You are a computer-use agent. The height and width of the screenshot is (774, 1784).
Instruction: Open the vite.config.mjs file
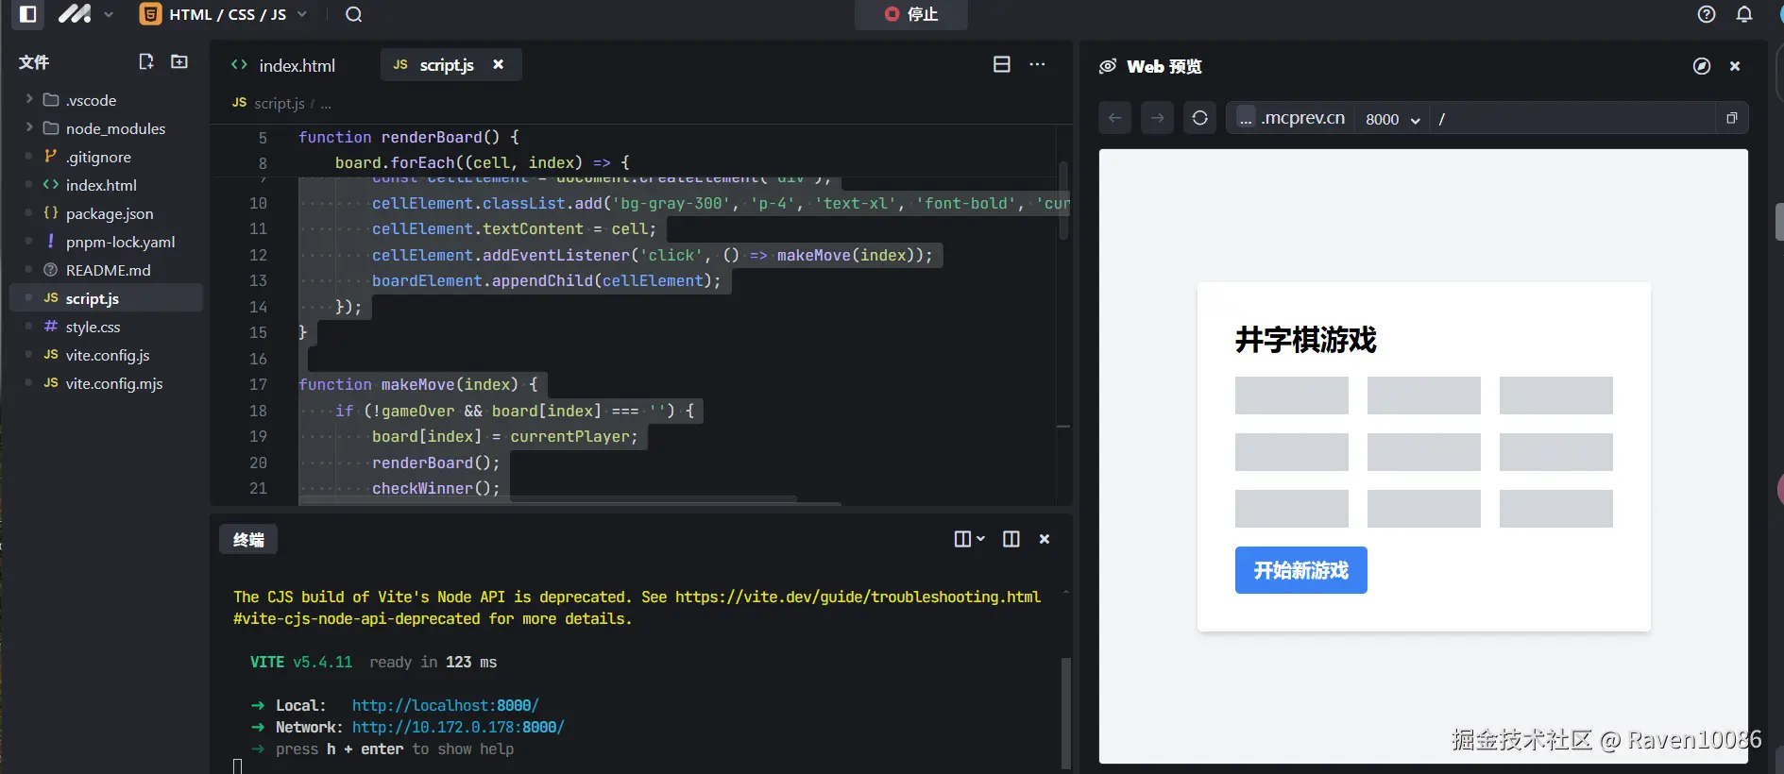click(106, 383)
